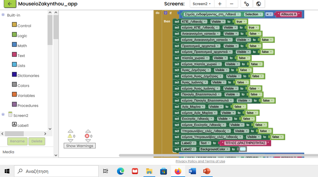This screenshot has width=318, height=177.
Task: Open the Math blocks drawer
Action: [x=19, y=45]
